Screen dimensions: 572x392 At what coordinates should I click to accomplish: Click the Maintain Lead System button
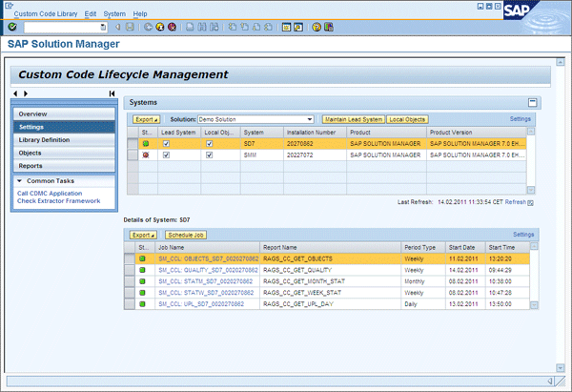click(354, 119)
